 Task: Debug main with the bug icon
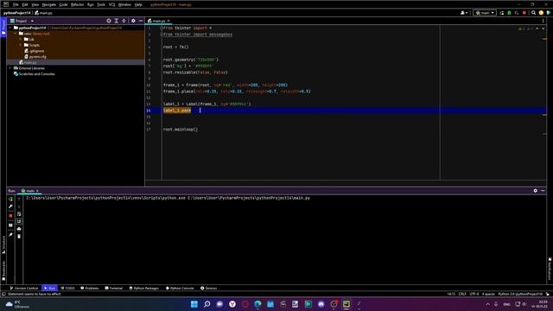click(509, 13)
